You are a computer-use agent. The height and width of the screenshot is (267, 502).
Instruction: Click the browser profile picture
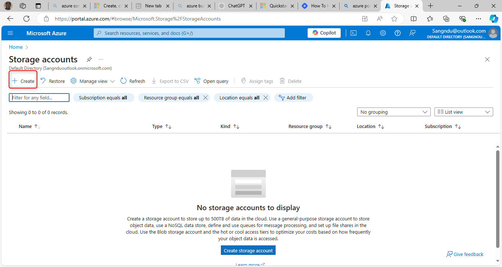coord(8,6)
